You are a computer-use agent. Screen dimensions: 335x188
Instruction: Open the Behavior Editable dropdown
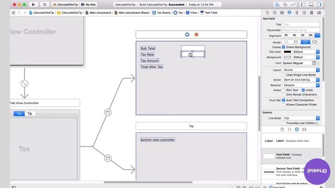click(x=301, y=85)
